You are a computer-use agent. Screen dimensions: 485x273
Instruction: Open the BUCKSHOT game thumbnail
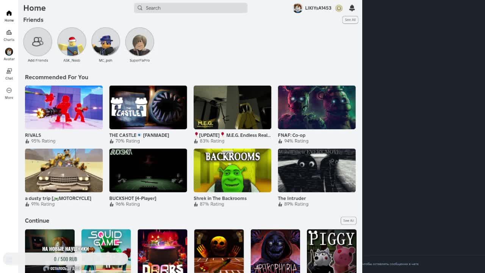(x=148, y=170)
